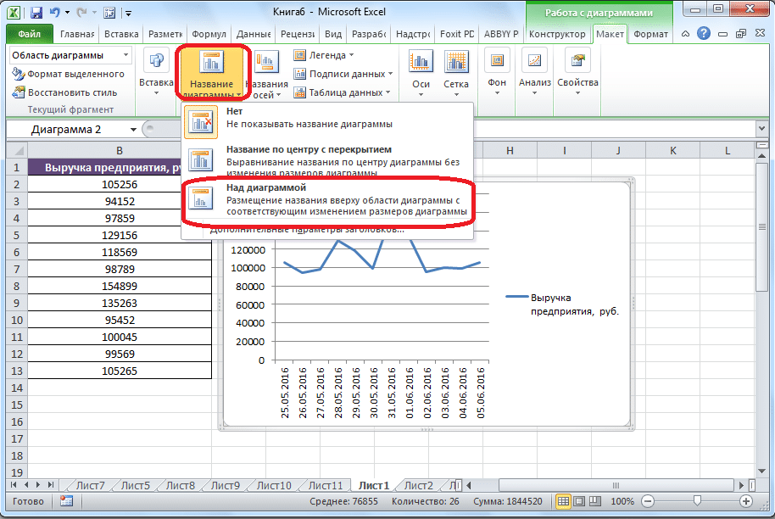Expand the Область диаграммы element dropdown

tap(126, 55)
